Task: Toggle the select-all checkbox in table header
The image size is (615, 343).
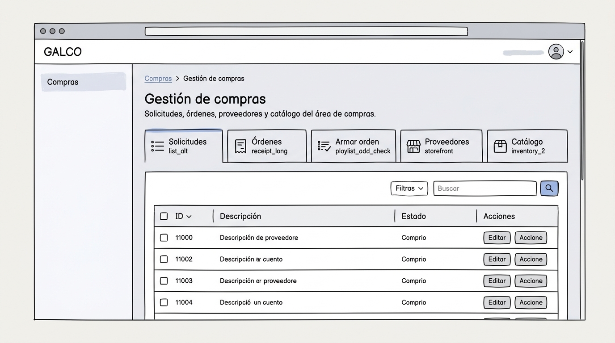Action: [164, 216]
